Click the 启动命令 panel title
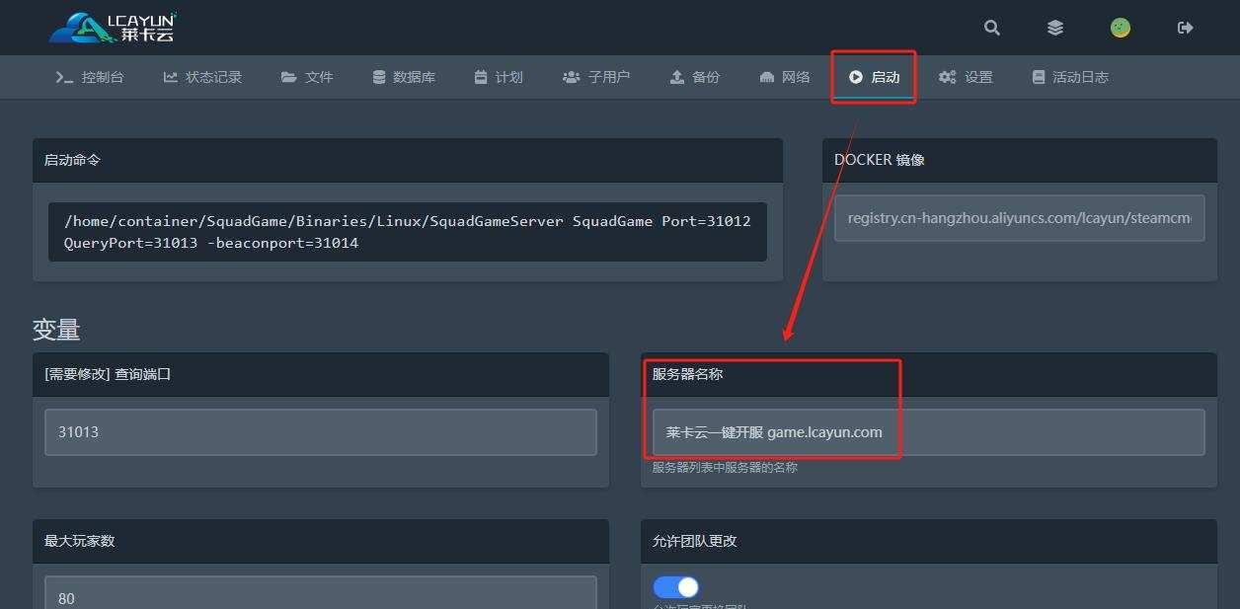This screenshot has height=609, width=1240. 72,160
